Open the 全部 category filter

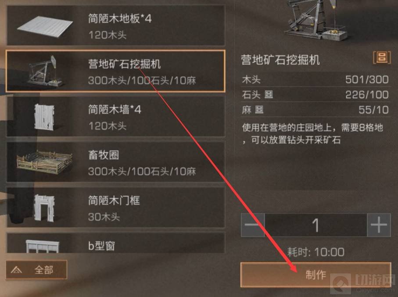36,270
